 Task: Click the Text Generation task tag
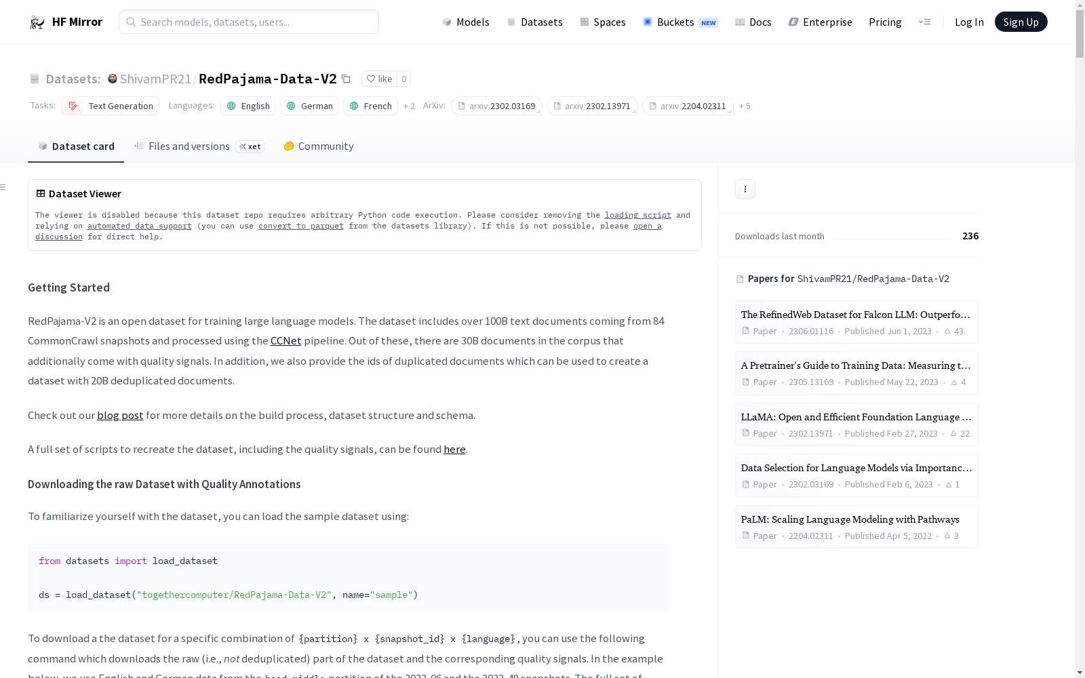click(110, 106)
